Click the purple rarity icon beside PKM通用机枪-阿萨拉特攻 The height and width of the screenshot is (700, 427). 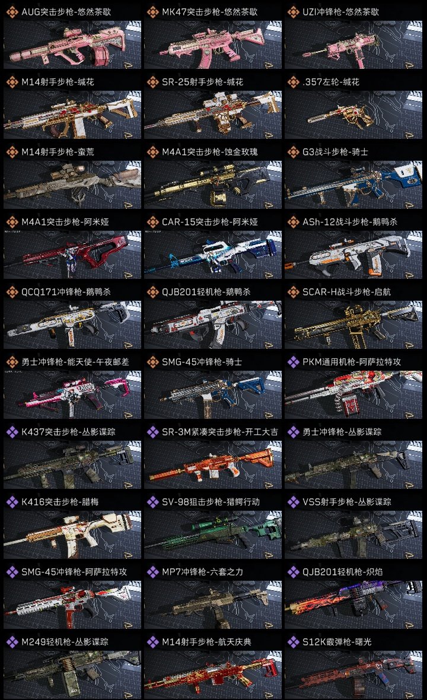click(x=293, y=362)
